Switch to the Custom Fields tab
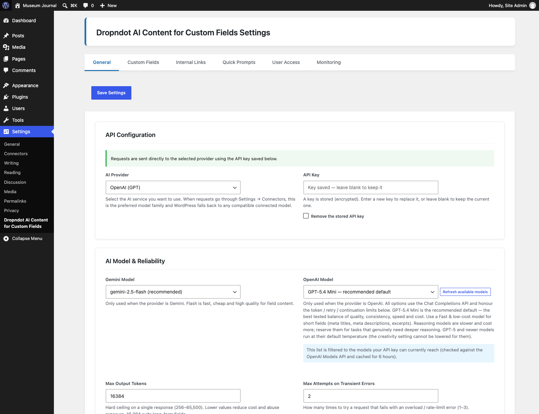The height and width of the screenshot is (414, 539). (x=143, y=62)
